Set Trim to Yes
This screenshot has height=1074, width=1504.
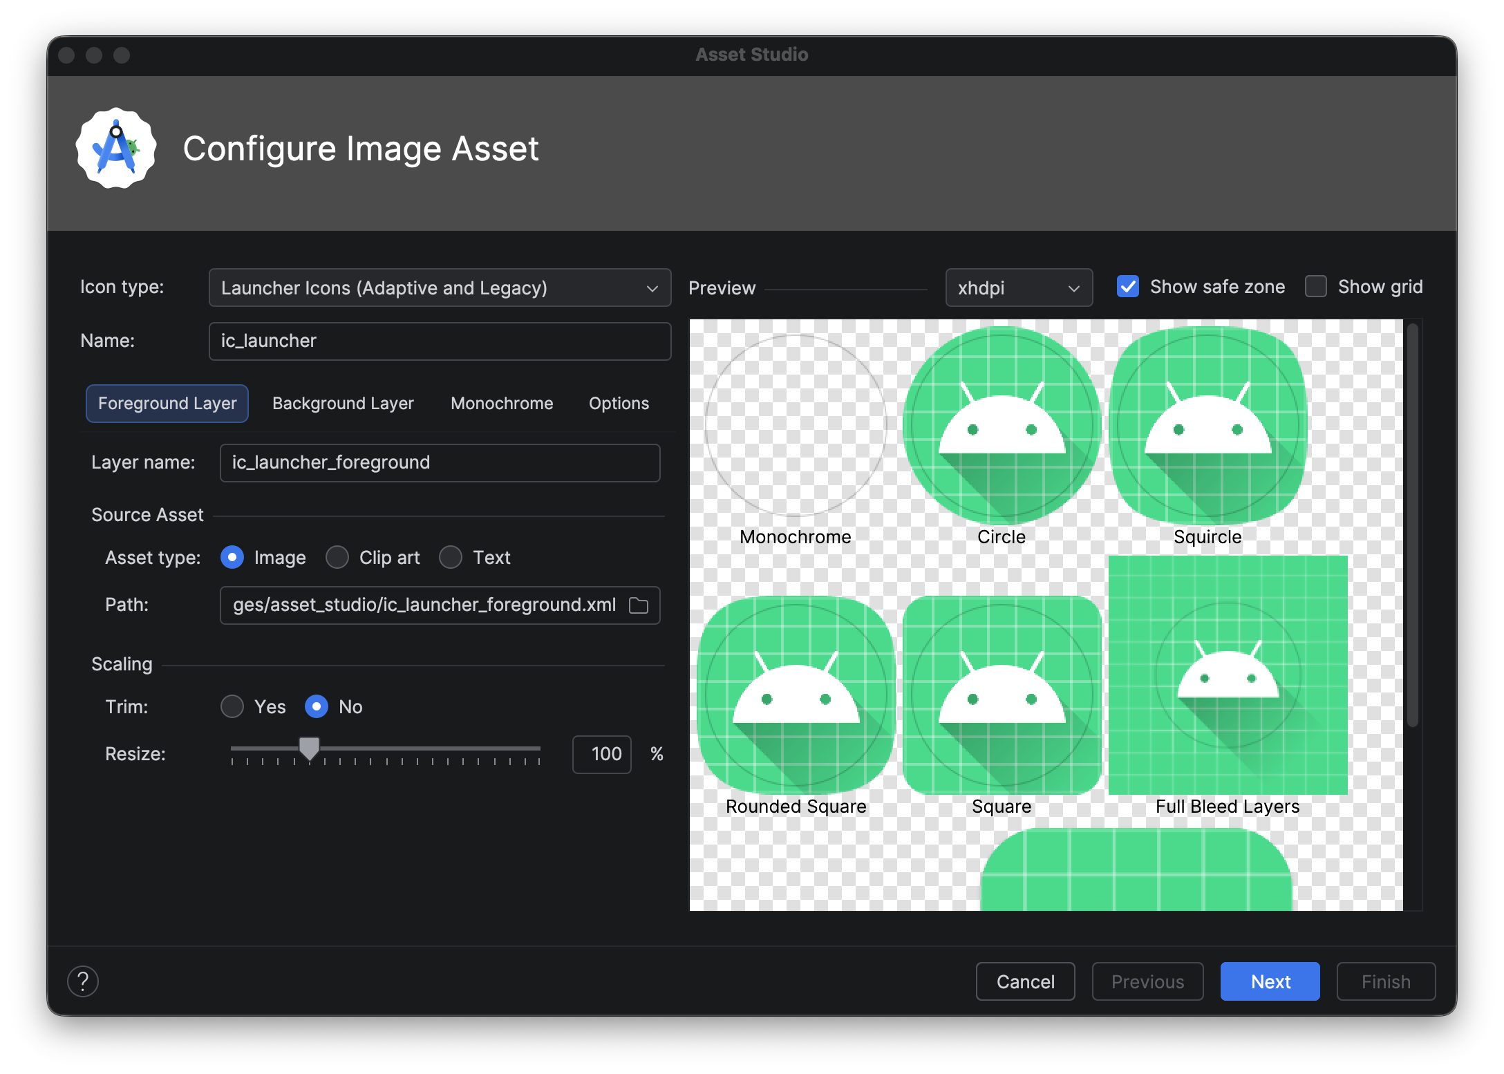click(x=232, y=706)
